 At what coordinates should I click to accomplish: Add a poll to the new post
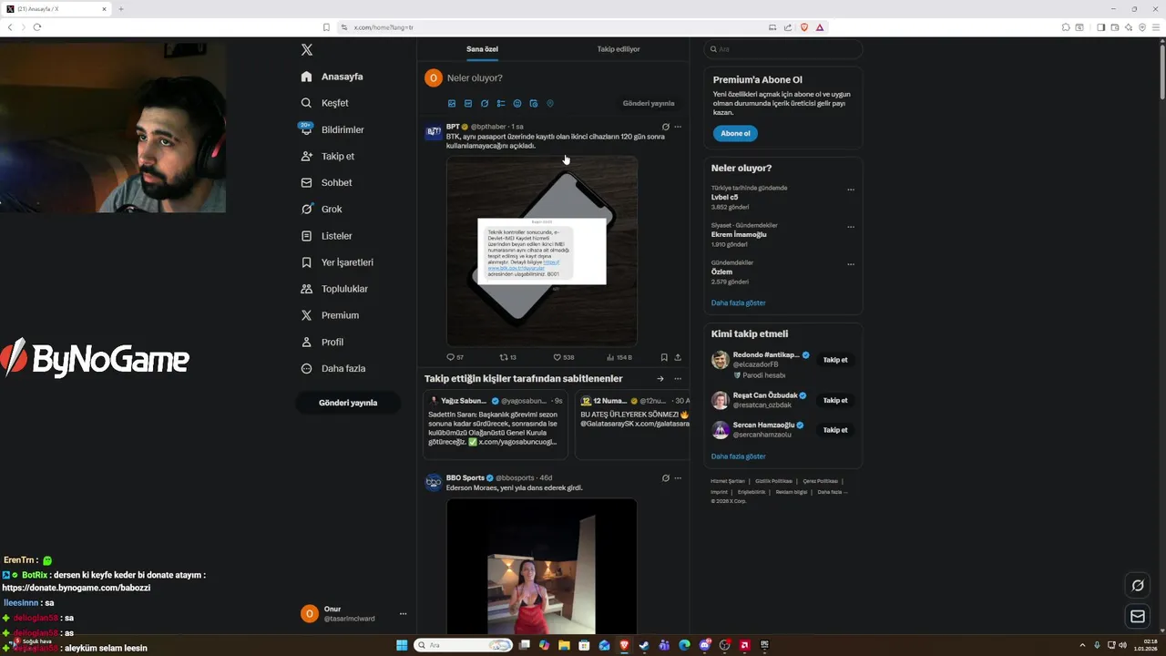click(x=501, y=104)
